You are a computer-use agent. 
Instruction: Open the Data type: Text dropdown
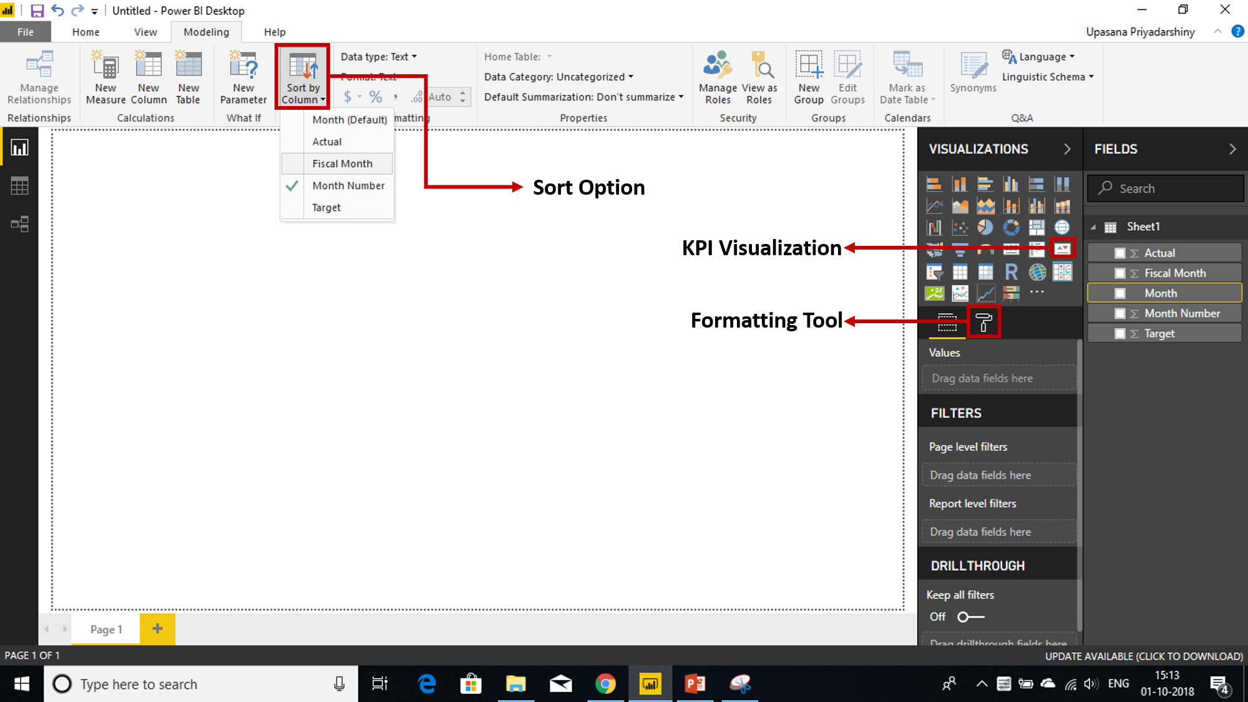[379, 57]
